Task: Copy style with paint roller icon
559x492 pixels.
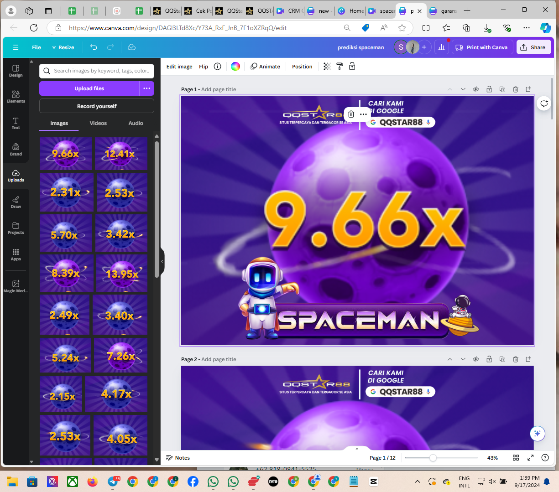Action: 340,67
